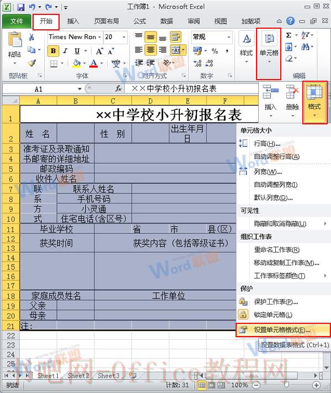Choose 保护工作表(P)... menu item
This screenshot has height=393, width=331.
283,302
